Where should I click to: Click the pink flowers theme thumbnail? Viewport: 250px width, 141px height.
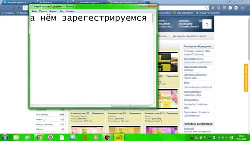pos(168,99)
